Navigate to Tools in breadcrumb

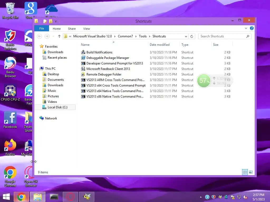tap(143, 36)
